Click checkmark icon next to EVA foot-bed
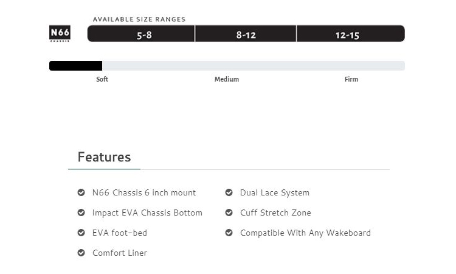456x274 pixels. (81, 233)
